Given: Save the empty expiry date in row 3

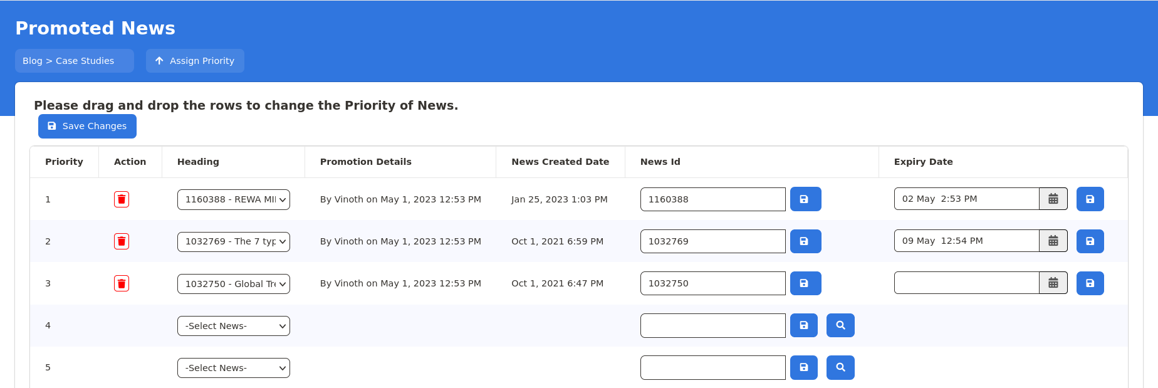Looking at the screenshot, I should pos(1090,283).
